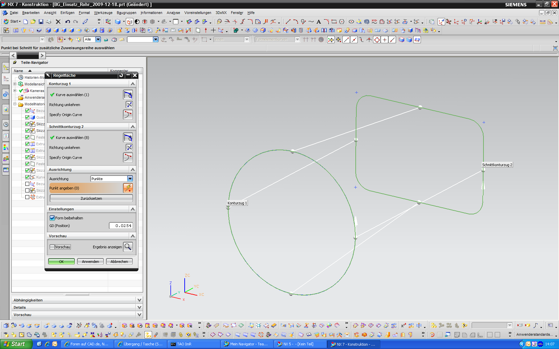559x349 pixels.
Task: Select the ellipse curve tool
Action: click(x=351, y=22)
